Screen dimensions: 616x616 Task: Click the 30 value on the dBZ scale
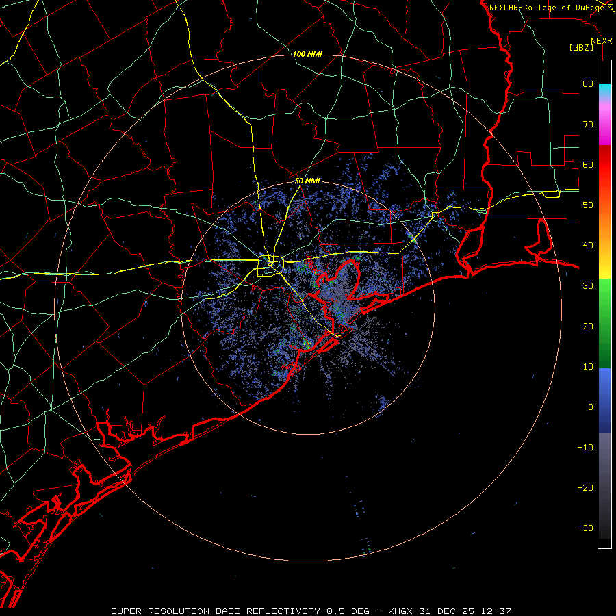click(x=588, y=286)
